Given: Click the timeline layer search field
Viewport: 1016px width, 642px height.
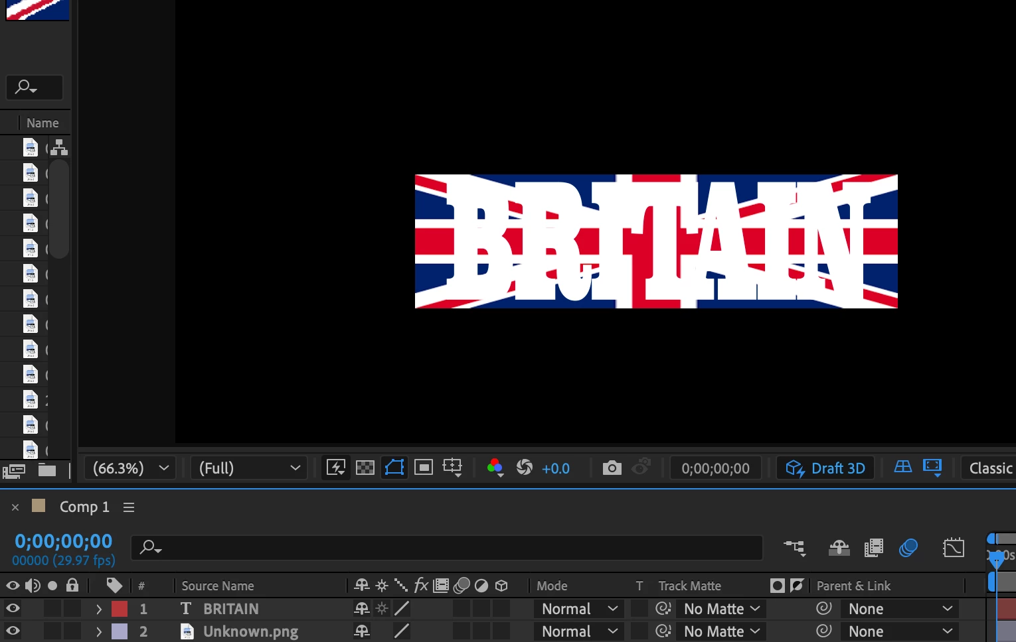Looking at the screenshot, I should [x=447, y=548].
